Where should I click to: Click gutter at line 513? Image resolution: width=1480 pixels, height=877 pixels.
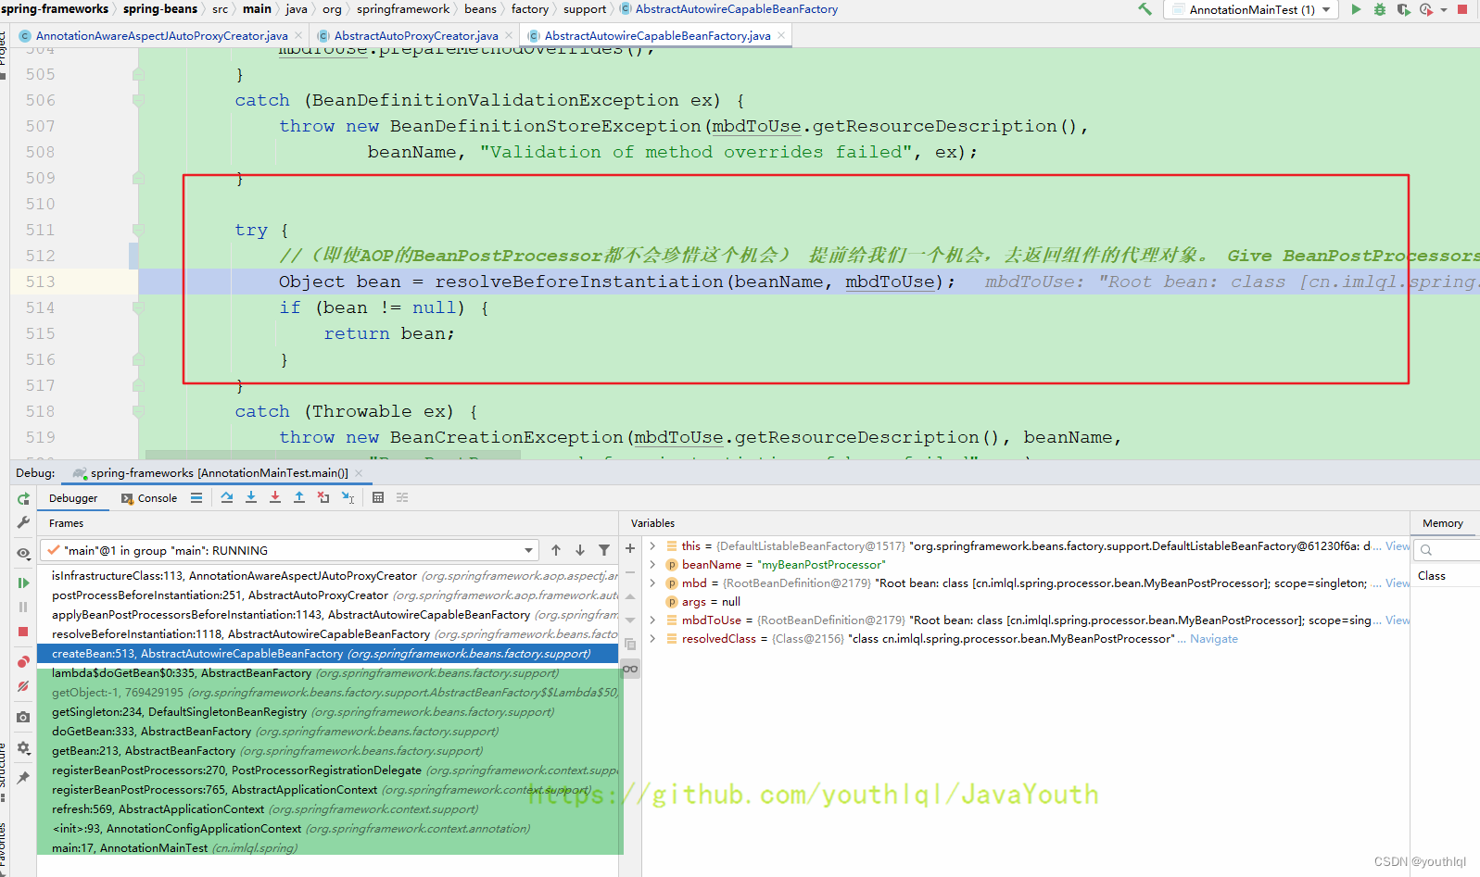[74, 282]
